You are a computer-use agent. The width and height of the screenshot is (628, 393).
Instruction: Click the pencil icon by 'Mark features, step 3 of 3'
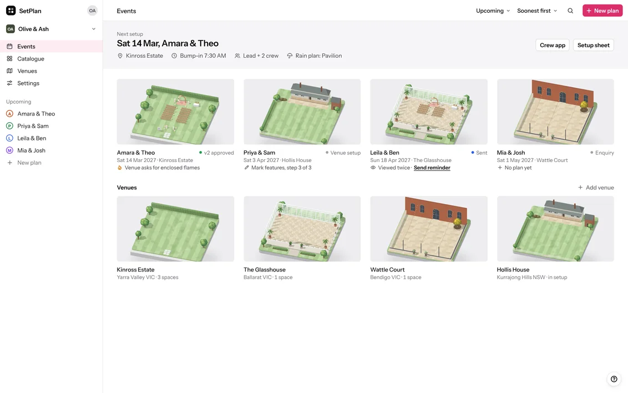tap(246, 168)
